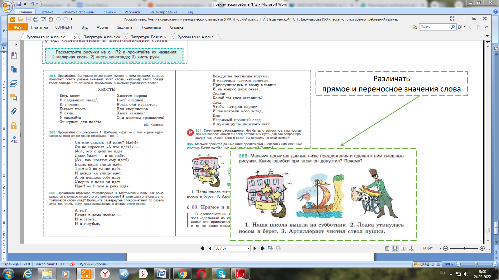Expand the PDF quick access toolbar customize arrow
The width and height of the screenshot is (499, 280).
72,19
